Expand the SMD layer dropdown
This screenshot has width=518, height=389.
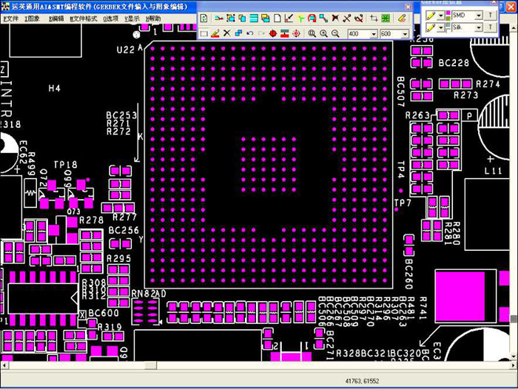pos(478,16)
